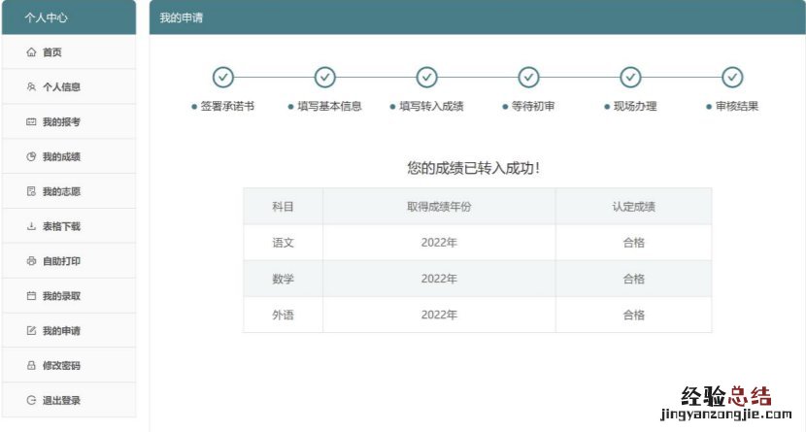Open the 修改密码 sidebar entry

(x=69, y=365)
